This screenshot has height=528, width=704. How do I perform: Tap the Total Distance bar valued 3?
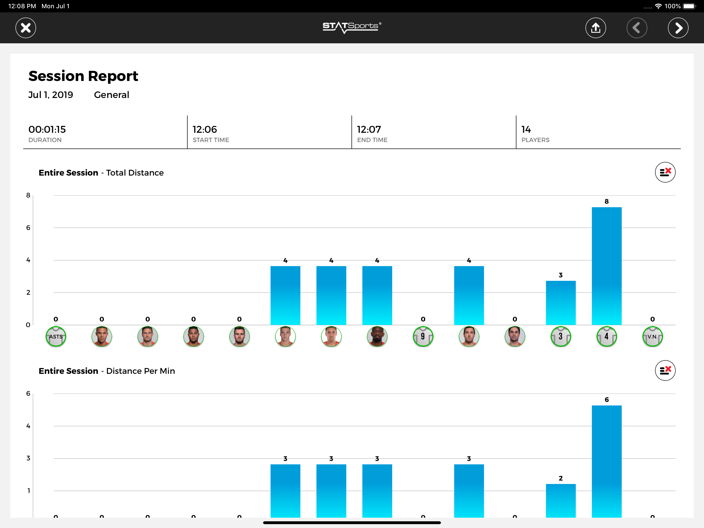coord(561,303)
